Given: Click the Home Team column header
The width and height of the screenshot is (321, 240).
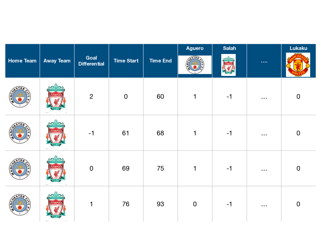Looking at the screenshot, I should [22, 61].
